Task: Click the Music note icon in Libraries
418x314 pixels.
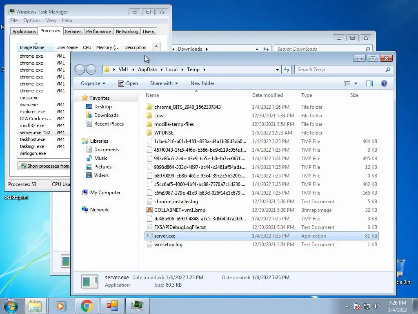Action: point(89,158)
